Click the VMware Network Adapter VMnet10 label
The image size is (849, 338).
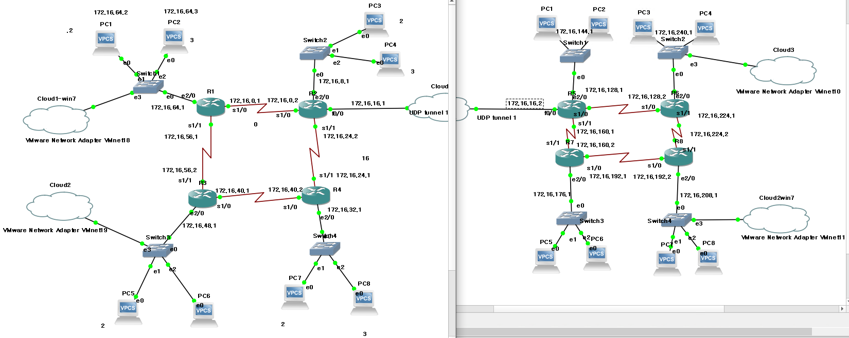pos(788,91)
